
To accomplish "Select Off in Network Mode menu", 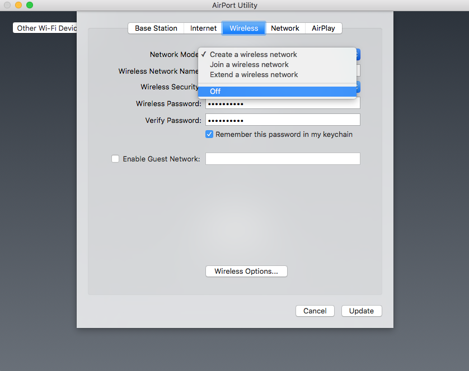I will [x=277, y=92].
